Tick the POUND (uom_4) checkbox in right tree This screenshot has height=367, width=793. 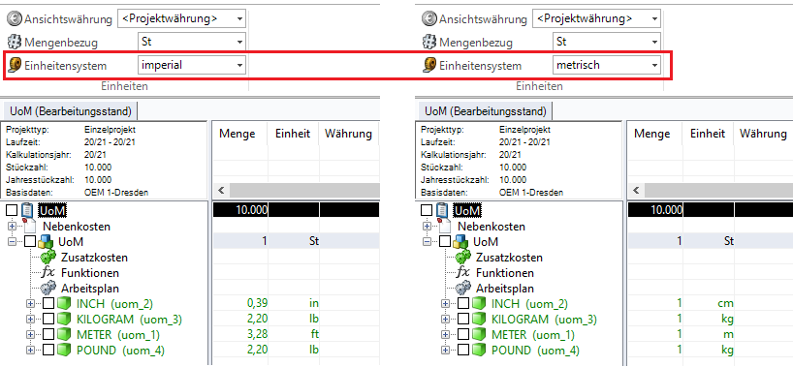(x=462, y=351)
